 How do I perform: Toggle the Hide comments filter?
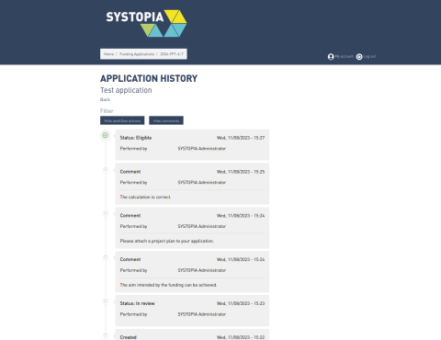[x=166, y=120]
